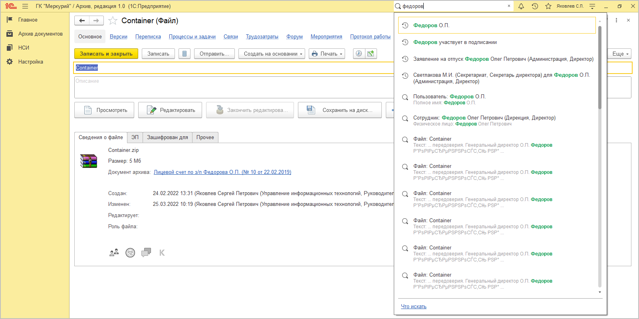The width and height of the screenshot is (639, 319).
Task: Switch to the Версии tab
Action: [119, 36]
